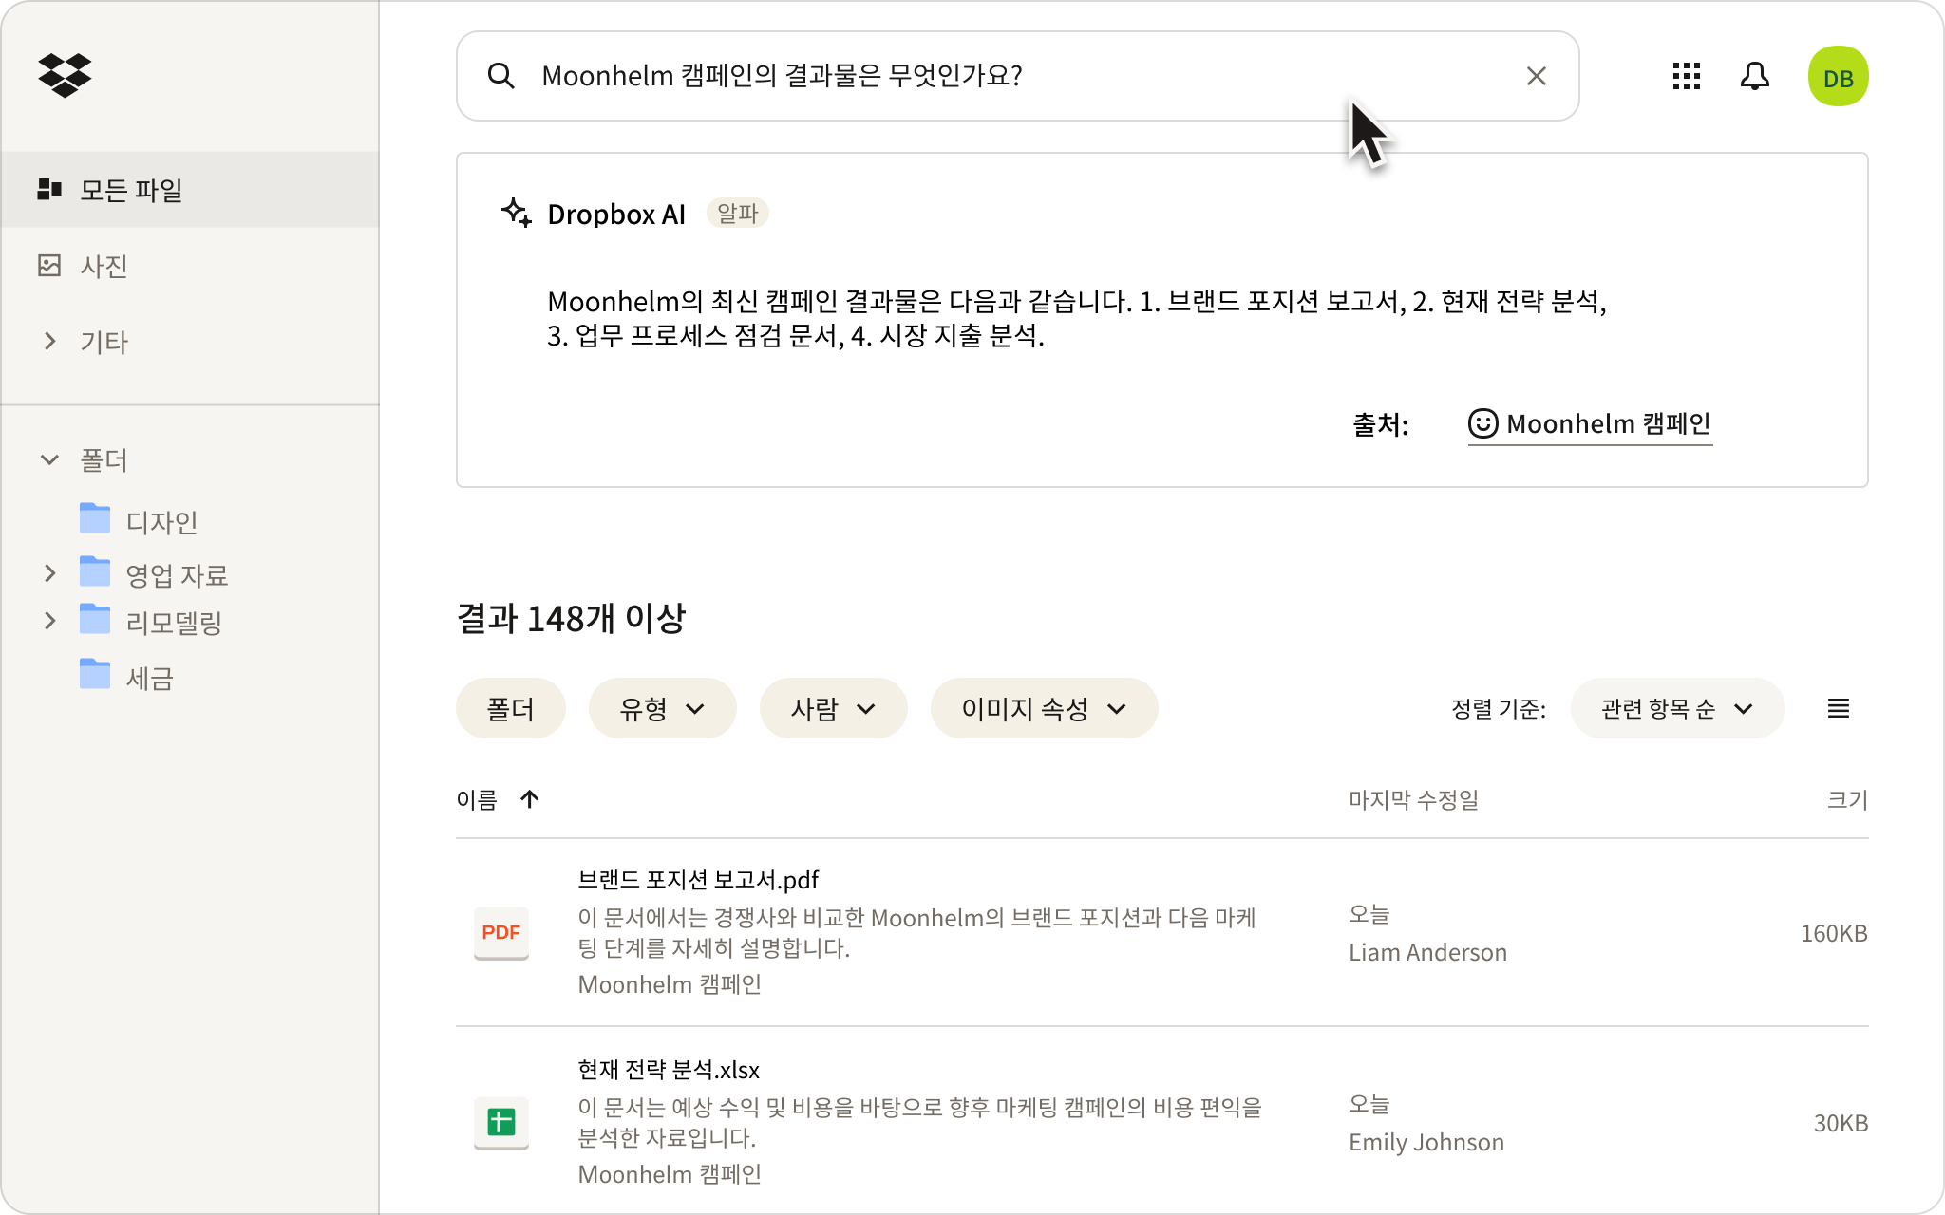Click the 30KB size value
1945x1215 pixels.
coord(1841,1123)
